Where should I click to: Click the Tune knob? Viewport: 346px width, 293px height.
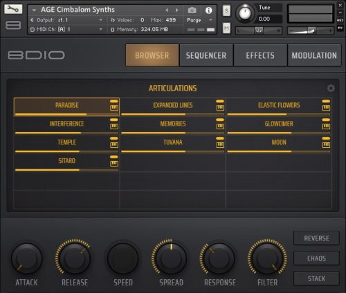coord(245,13)
